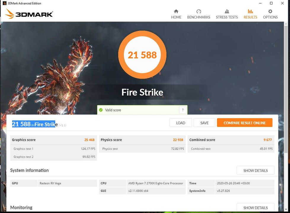The height and width of the screenshot is (213, 290).
Task: Open the Stress Tests bar chart icon
Action: point(227,12)
